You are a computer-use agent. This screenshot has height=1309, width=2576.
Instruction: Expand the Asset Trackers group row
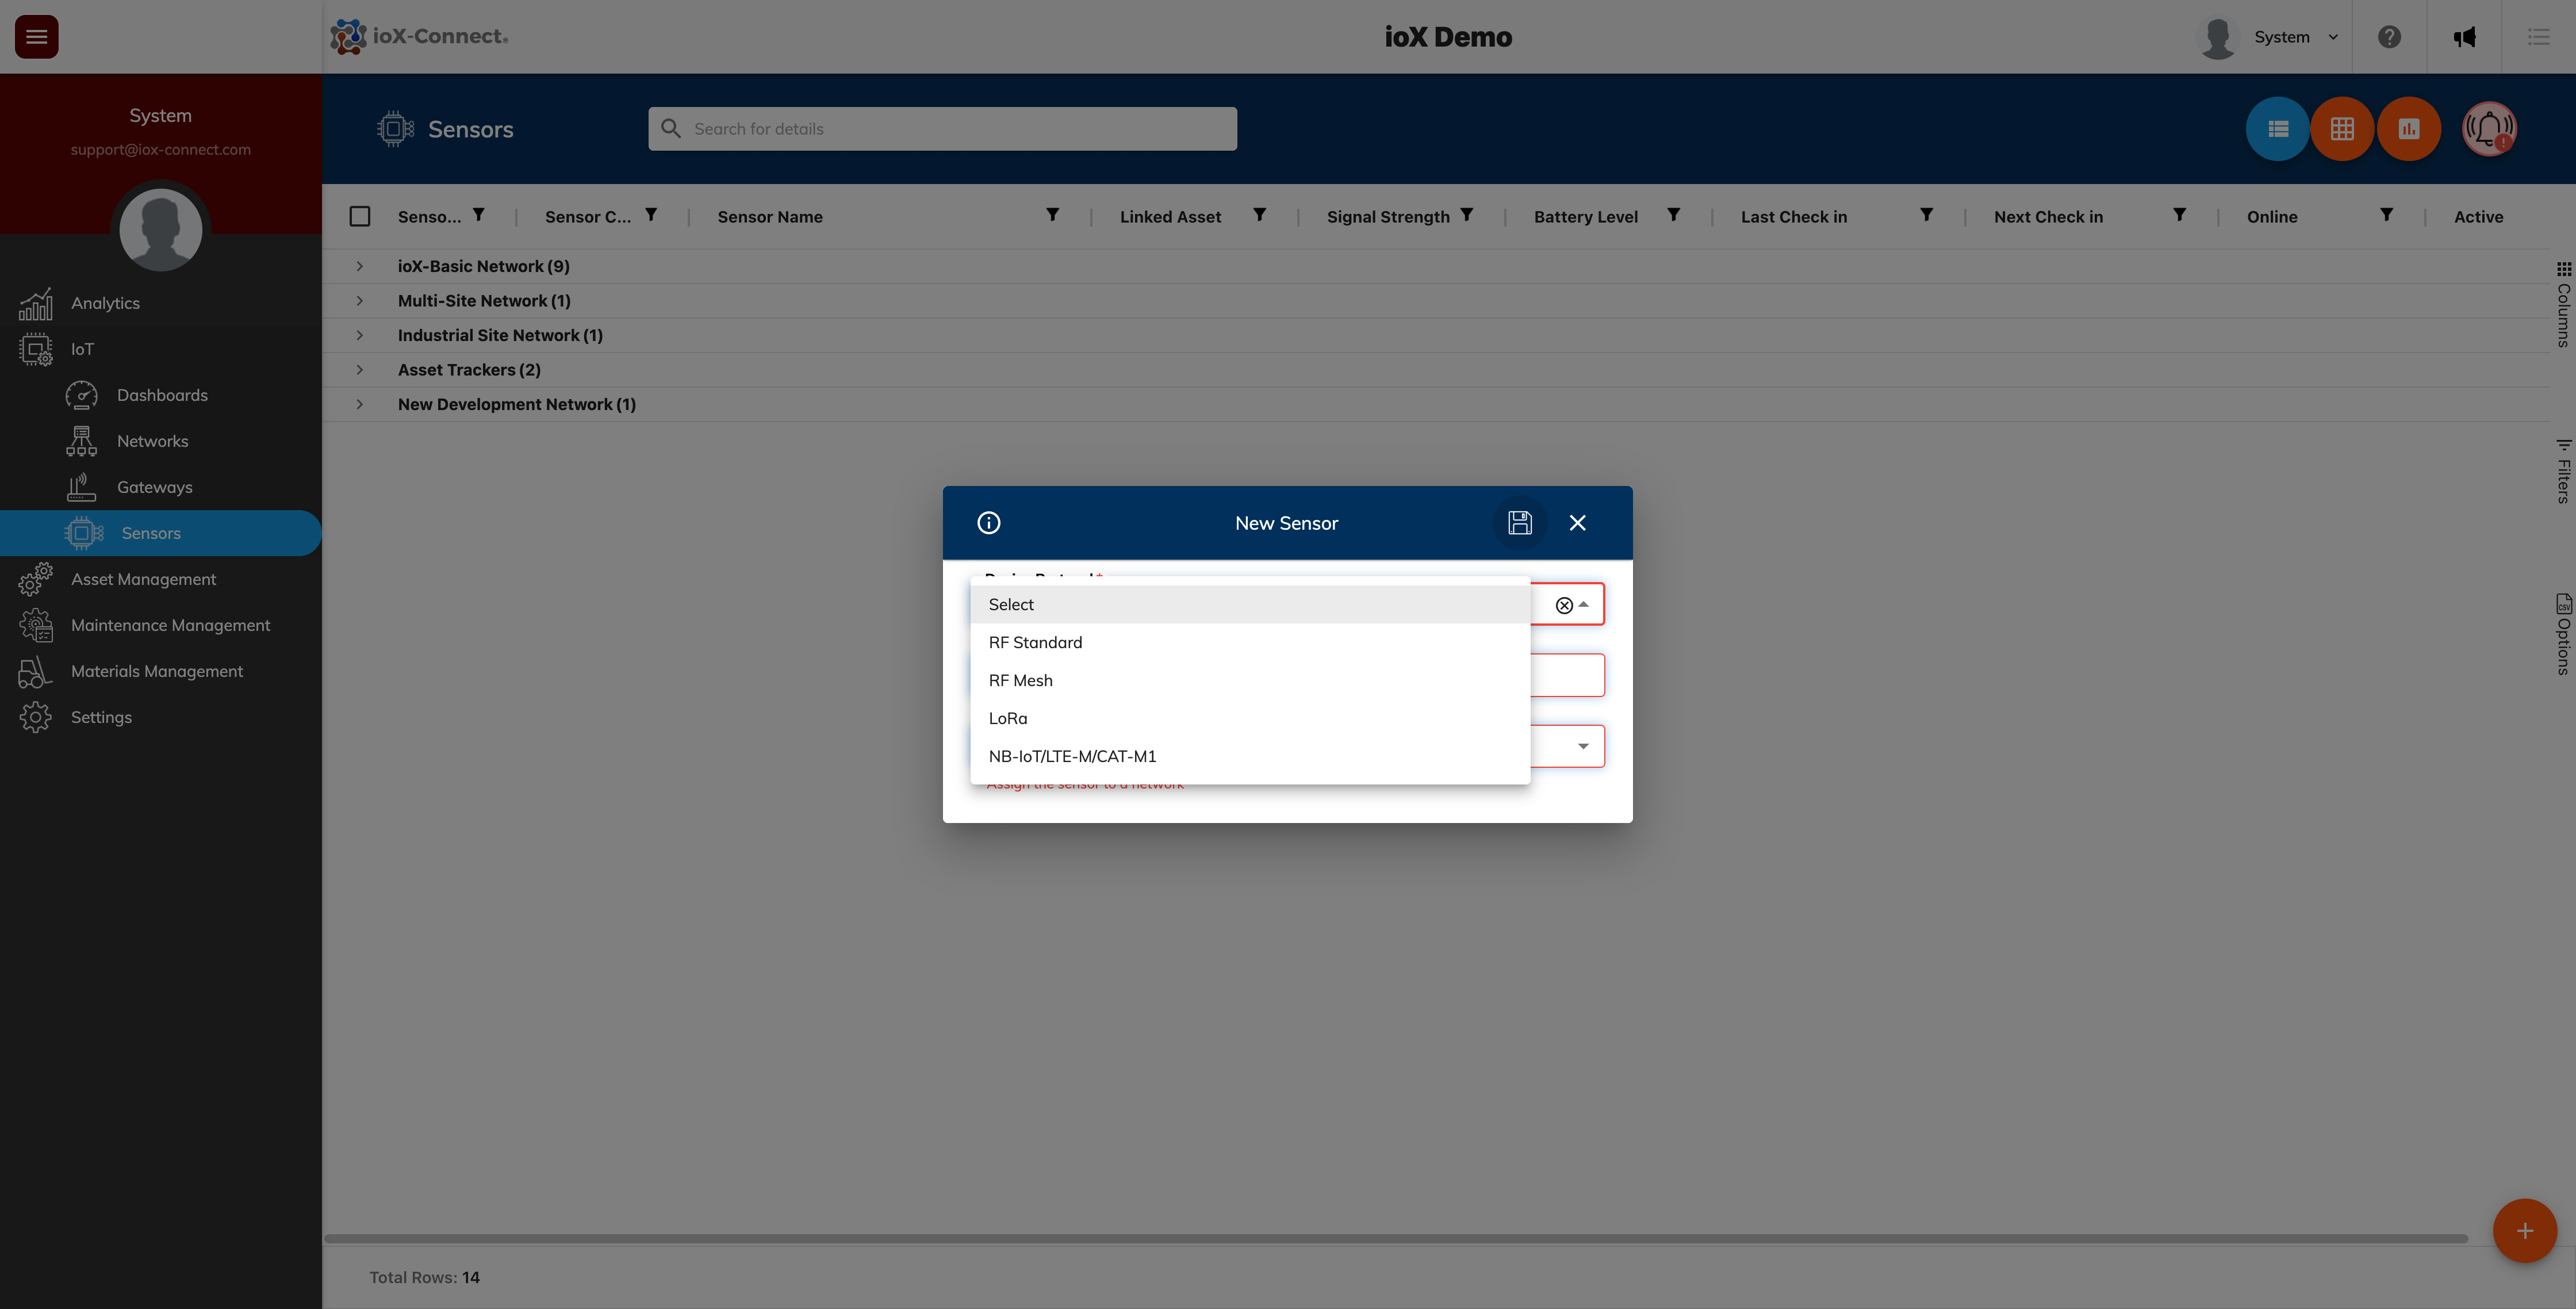[x=360, y=370]
